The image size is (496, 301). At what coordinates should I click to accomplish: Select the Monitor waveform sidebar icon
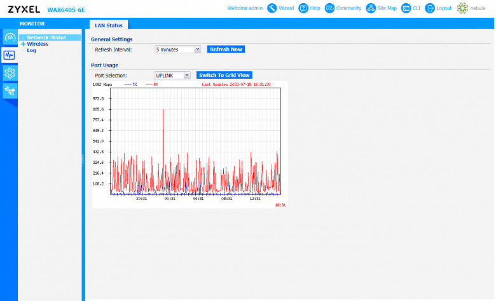tap(9, 55)
